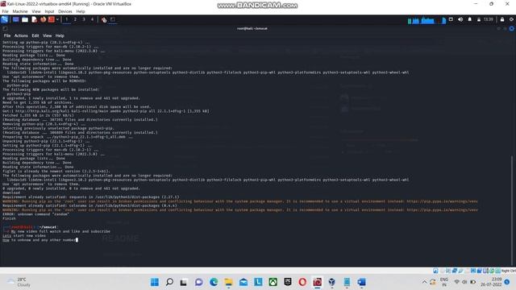The width and height of the screenshot is (516, 290).
Task: Open VirtualBox Help menu
Action: pyautogui.click(x=81, y=11)
